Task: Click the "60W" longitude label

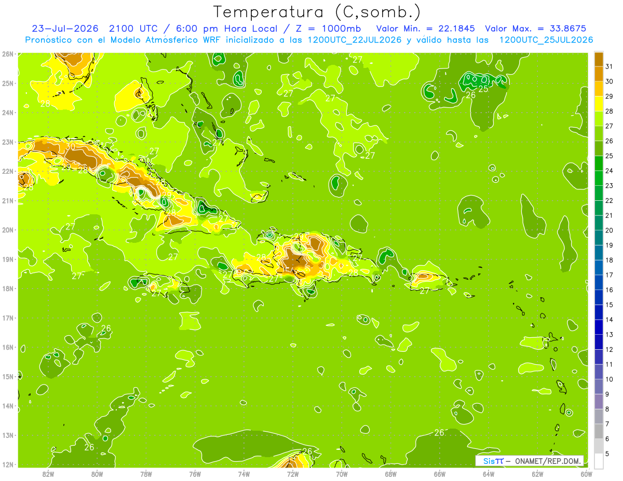Action: [587, 473]
